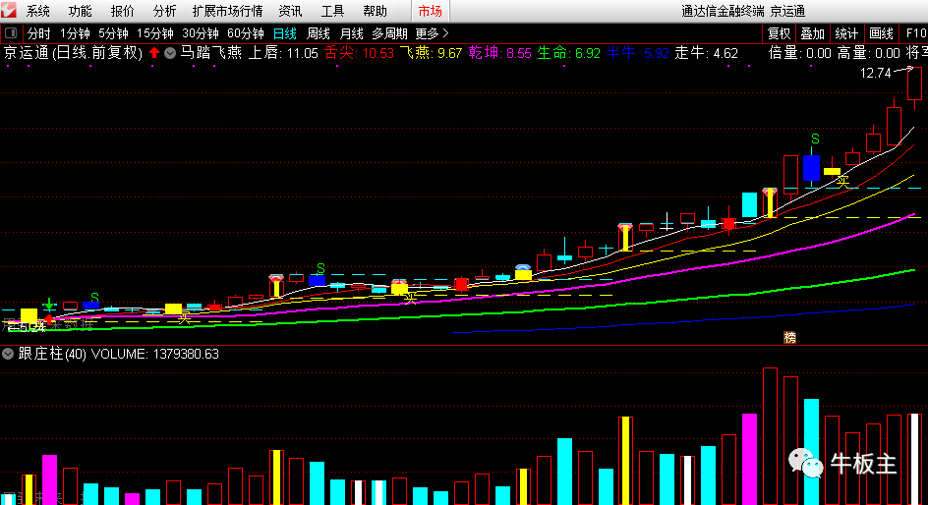The width and height of the screenshot is (928, 505).
Task: Select the 5分钟 period
Action: pos(113,33)
